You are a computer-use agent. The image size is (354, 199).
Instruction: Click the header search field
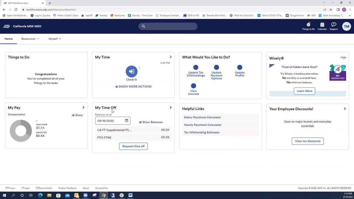click(x=168, y=26)
